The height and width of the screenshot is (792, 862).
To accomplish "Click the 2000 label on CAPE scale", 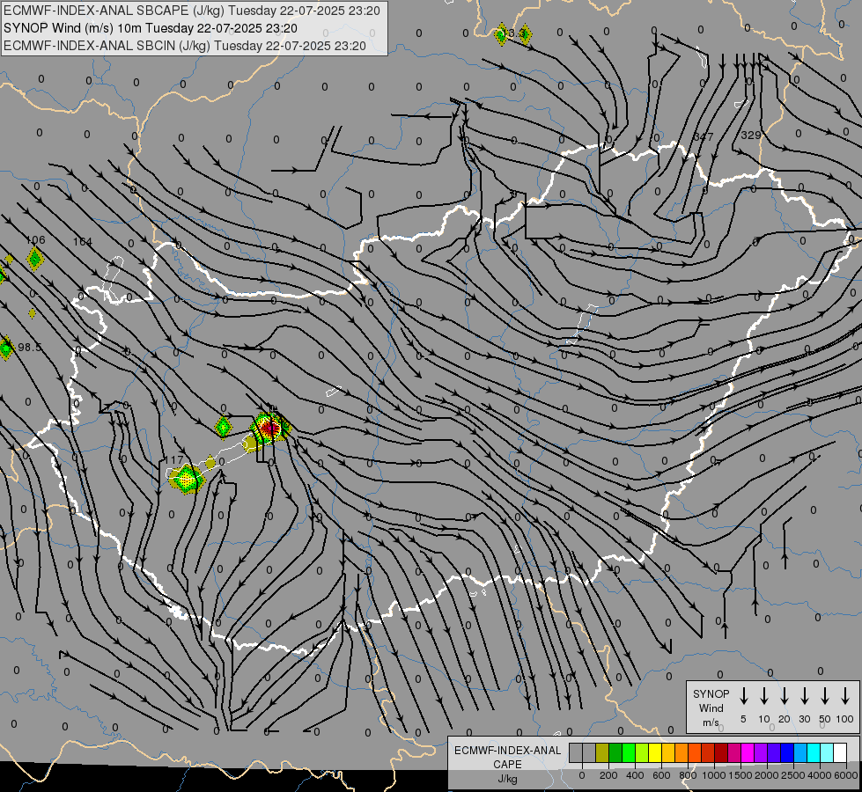I will (x=766, y=775).
